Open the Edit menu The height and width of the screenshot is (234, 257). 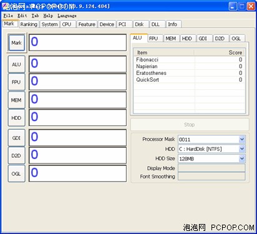pyautogui.click(x=22, y=16)
